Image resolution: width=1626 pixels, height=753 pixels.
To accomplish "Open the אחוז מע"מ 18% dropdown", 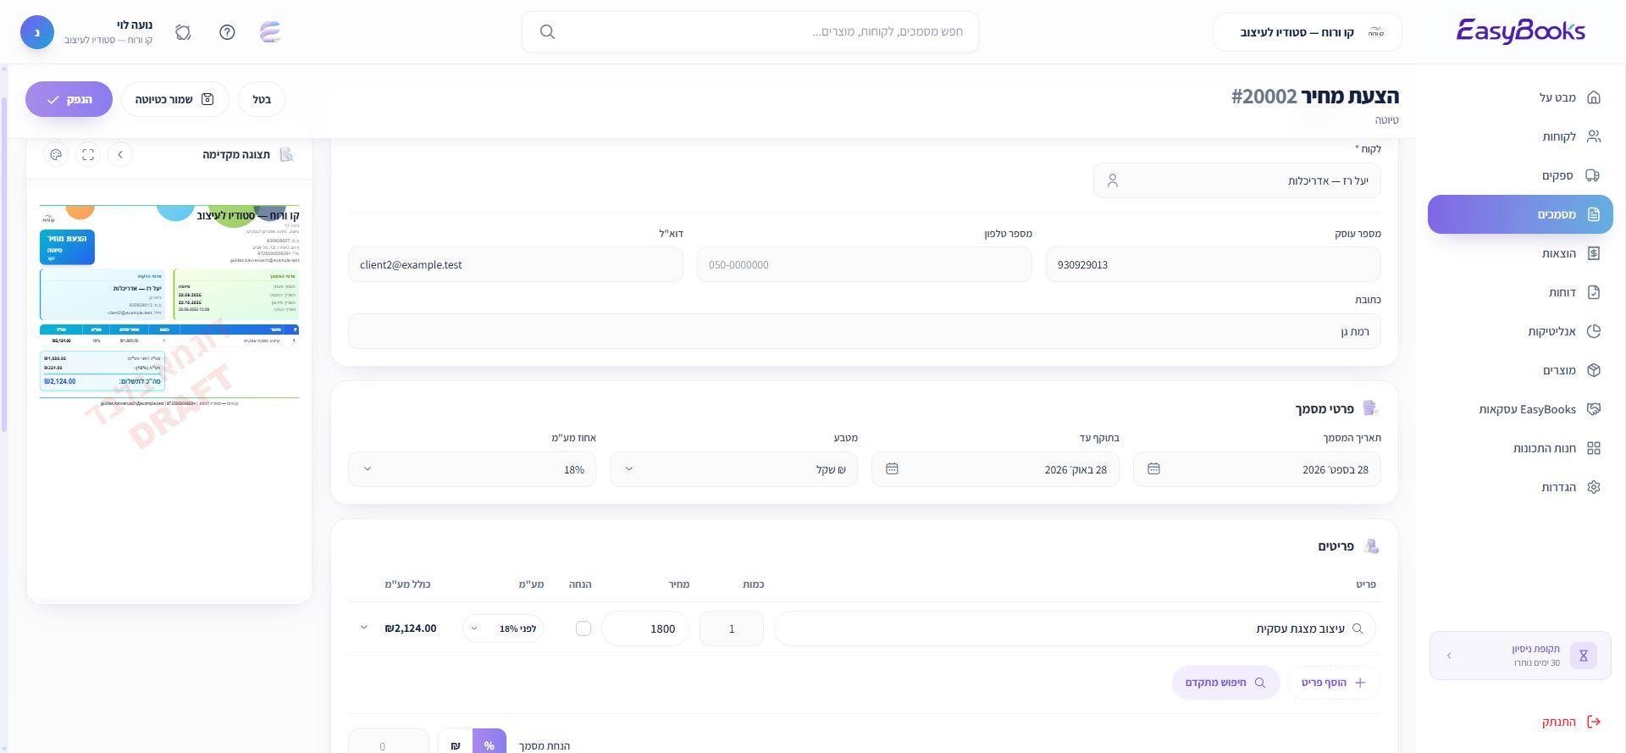I will (472, 469).
